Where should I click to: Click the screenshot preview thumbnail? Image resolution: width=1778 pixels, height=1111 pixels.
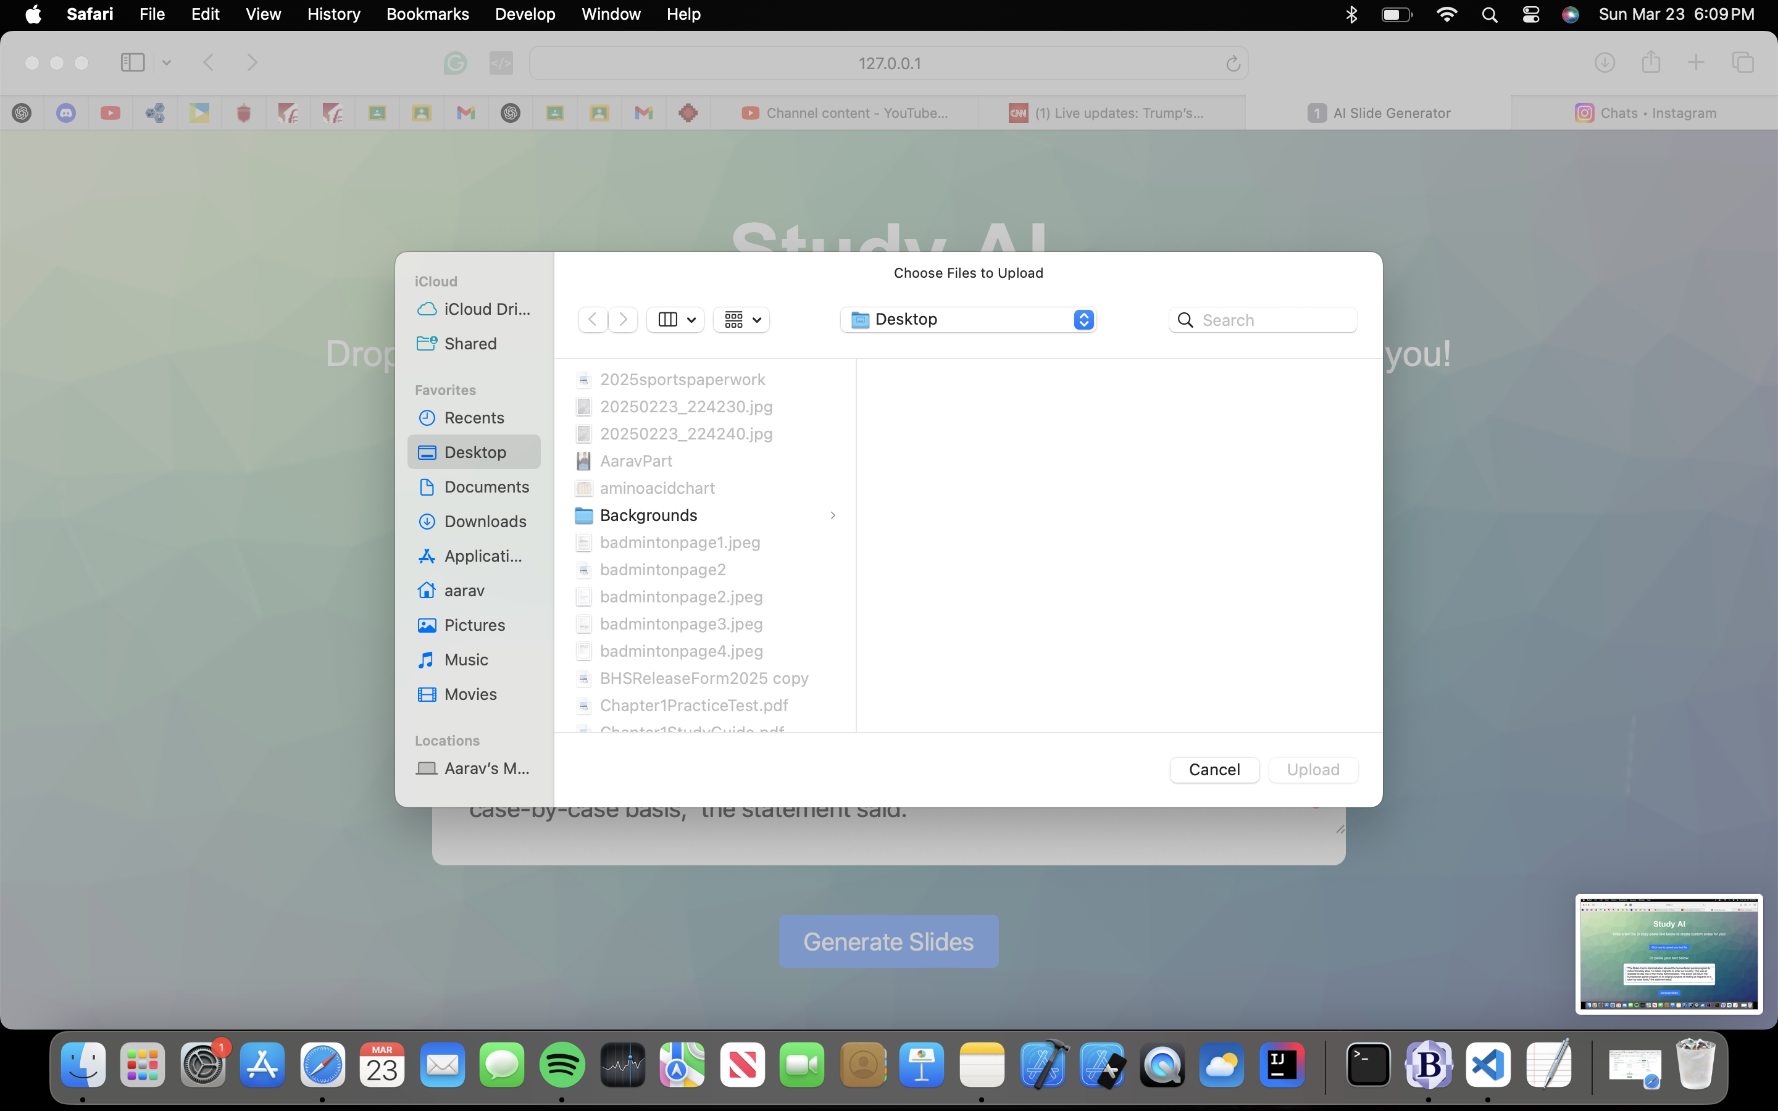click(x=1667, y=953)
